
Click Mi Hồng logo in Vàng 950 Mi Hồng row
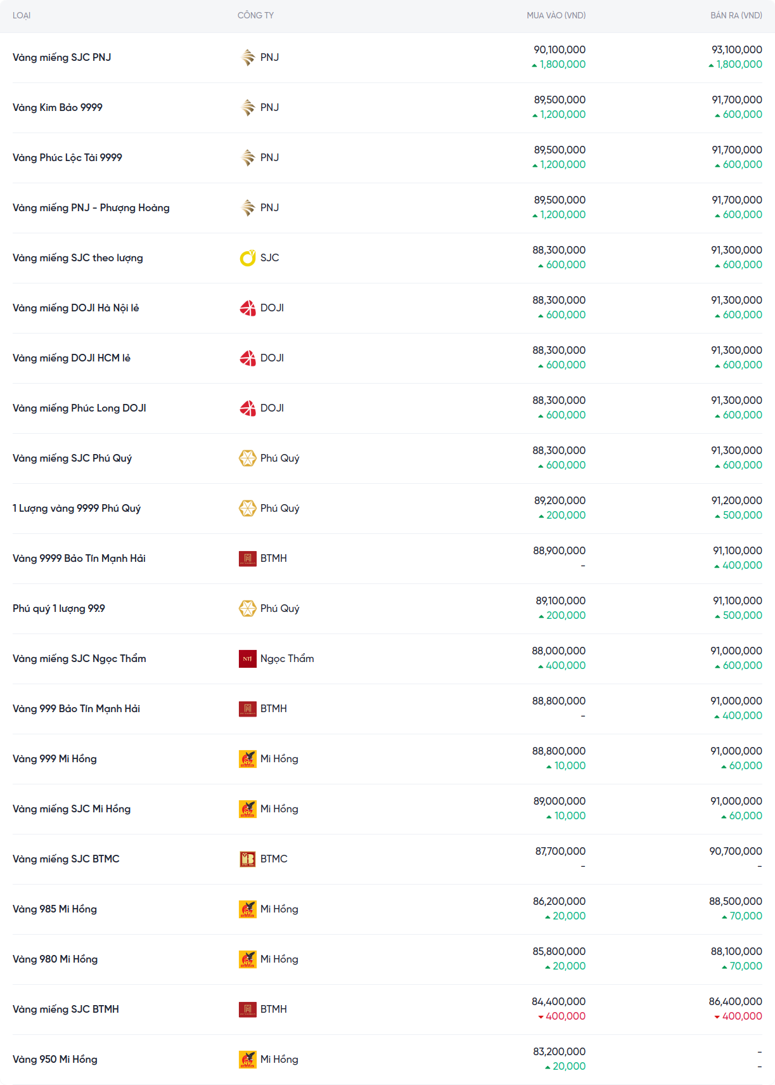pyautogui.click(x=248, y=1060)
